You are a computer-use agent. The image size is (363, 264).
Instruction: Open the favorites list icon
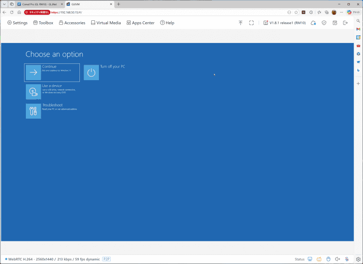[x=319, y=12]
